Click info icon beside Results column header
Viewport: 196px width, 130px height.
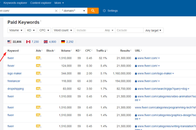point(131,50)
